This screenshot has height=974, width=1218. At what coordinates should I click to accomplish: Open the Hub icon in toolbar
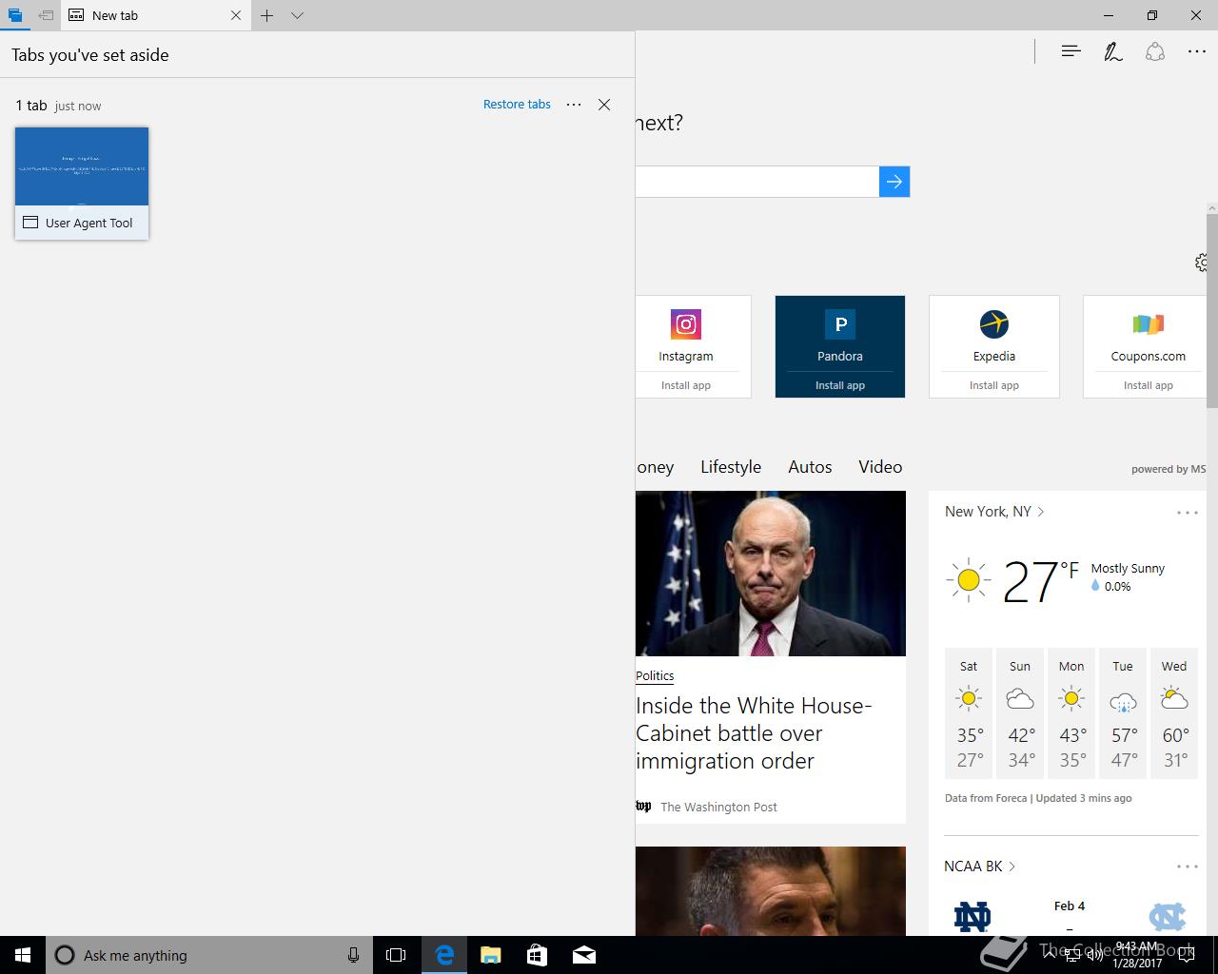click(x=1071, y=51)
